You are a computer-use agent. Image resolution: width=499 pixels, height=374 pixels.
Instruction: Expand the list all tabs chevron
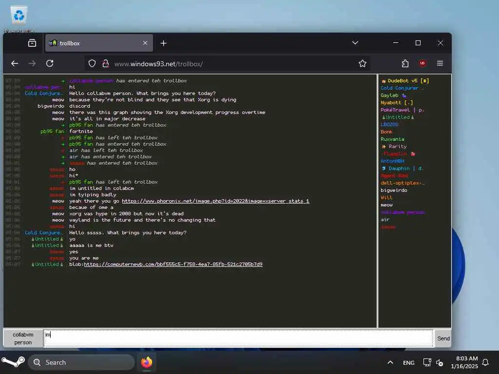(x=355, y=43)
